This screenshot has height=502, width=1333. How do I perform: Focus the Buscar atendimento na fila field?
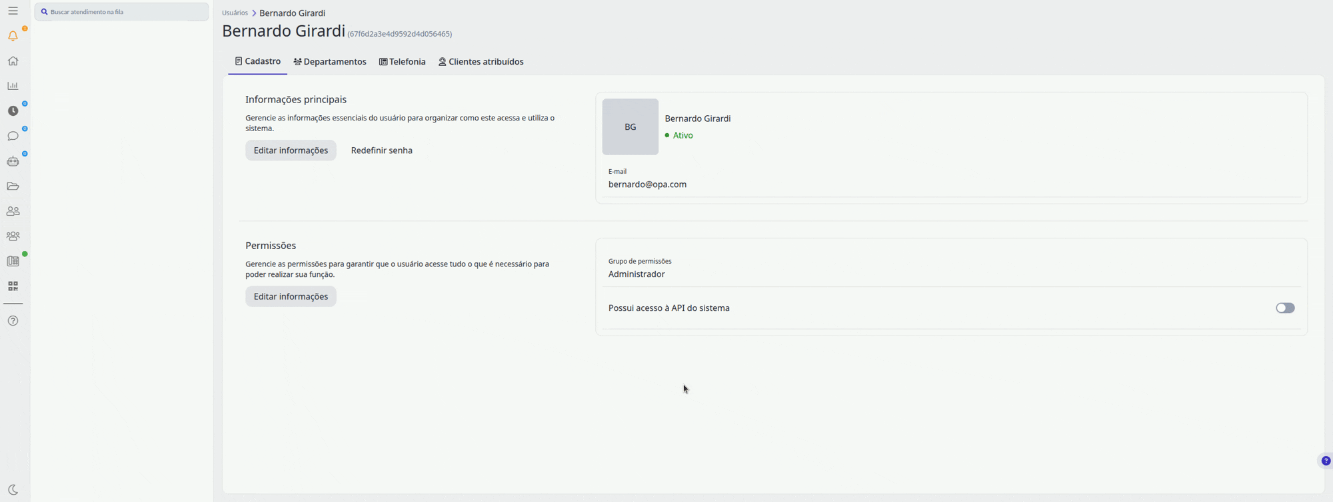pos(121,12)
